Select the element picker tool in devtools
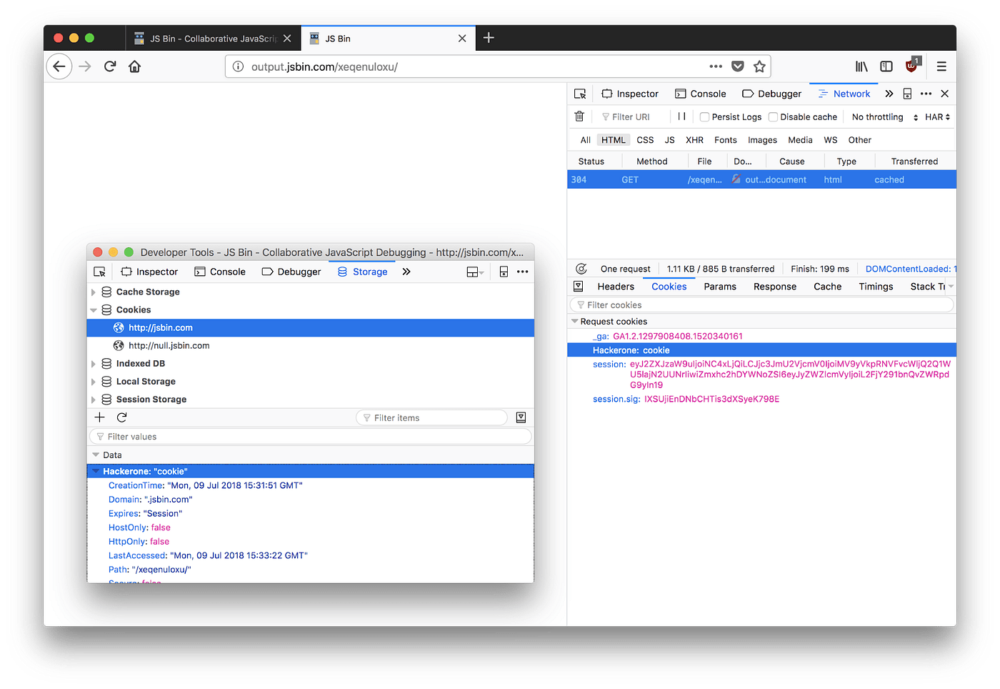Viewport: 1000px width, 689px height. pyautogui.click(x=580, y=93)
